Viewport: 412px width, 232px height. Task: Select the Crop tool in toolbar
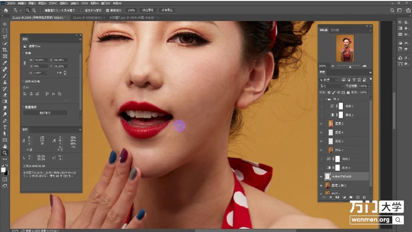(x=5, y=50)
